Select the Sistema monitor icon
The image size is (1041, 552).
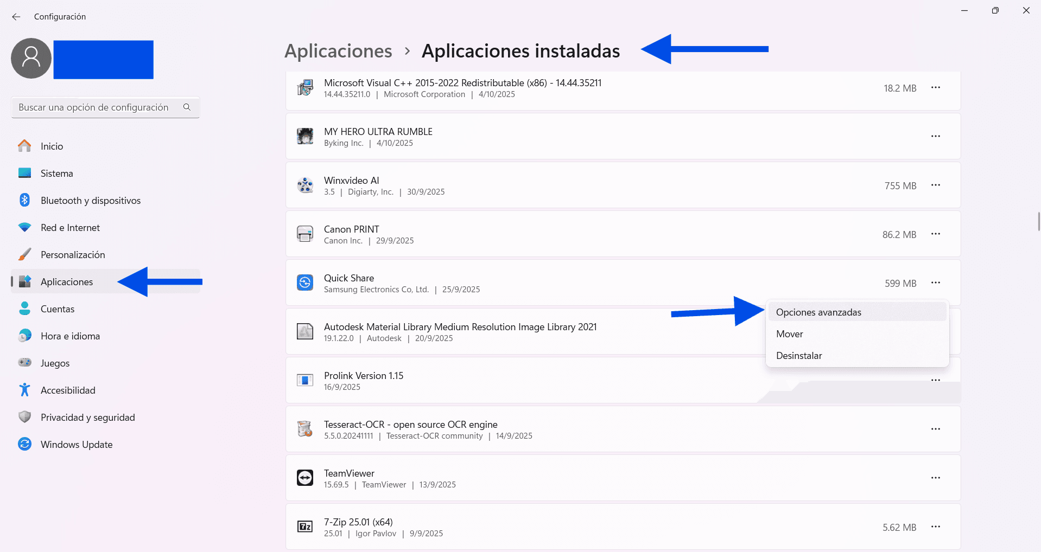[x=24, y=173]
